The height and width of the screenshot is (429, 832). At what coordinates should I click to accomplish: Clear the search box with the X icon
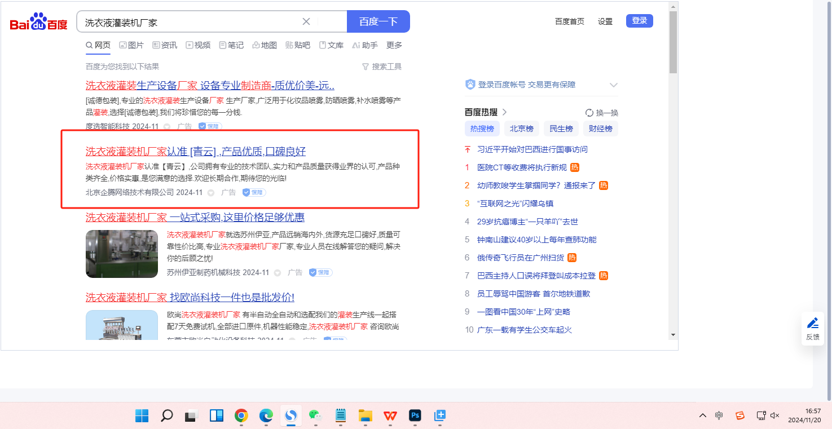coord(306,22)
